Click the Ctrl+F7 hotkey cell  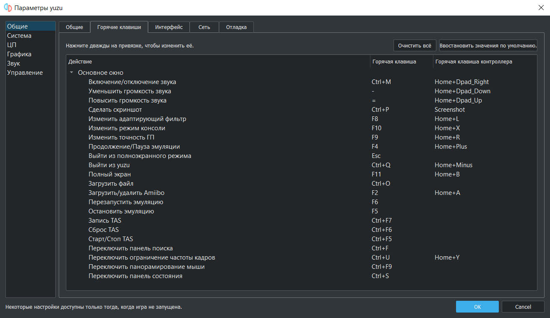click(x=382, y=221)
